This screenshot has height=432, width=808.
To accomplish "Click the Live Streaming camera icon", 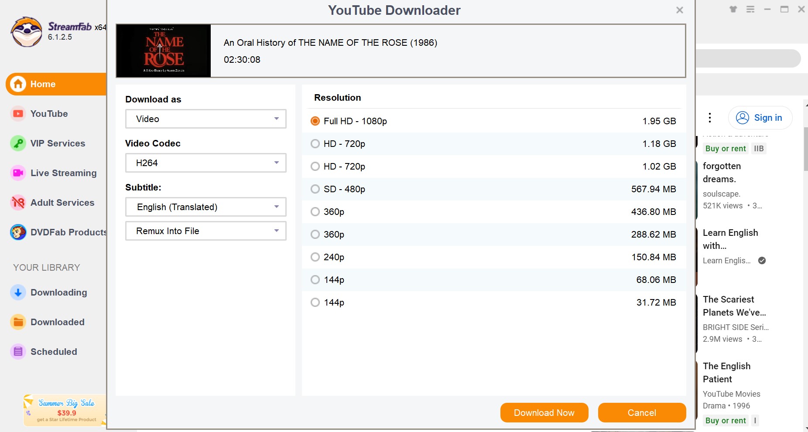I will click(x=18, y=173).
